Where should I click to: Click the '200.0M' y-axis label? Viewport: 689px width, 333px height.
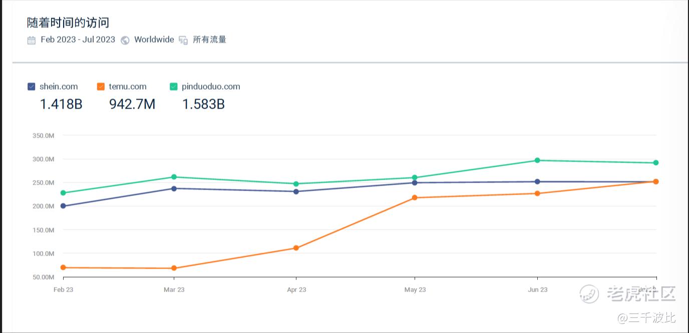click(43, 206)
